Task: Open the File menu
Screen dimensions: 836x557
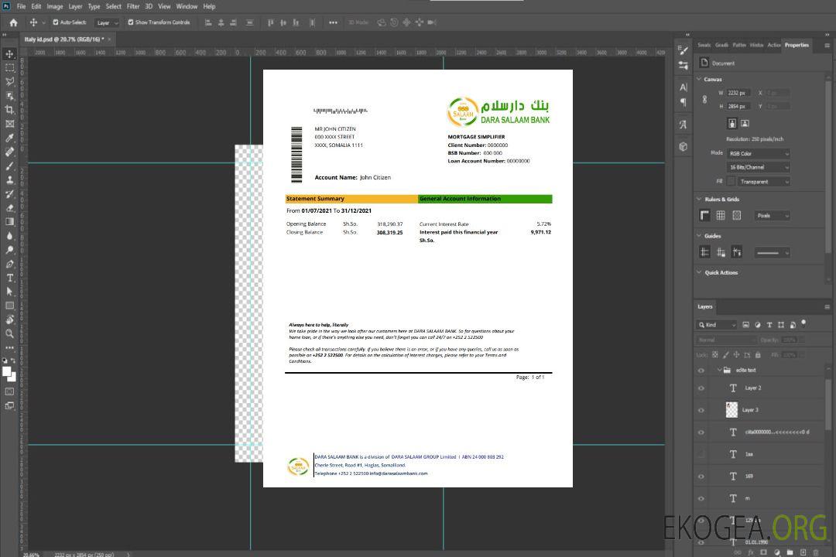Action: pos(22,6)
